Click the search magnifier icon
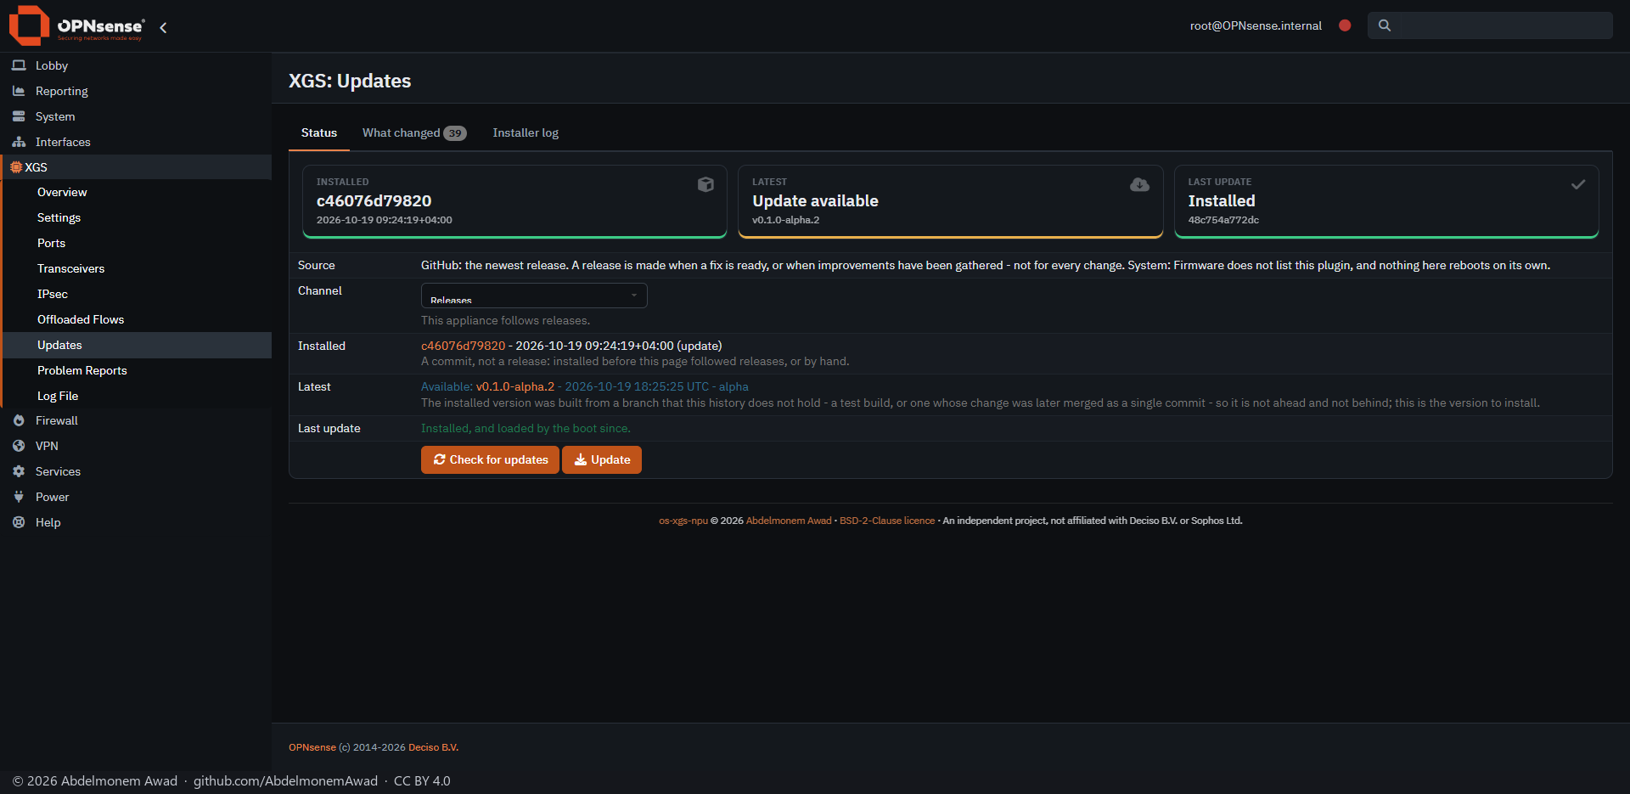The width and height of the screenshot is (1630, 794). tap(1385, 25)
